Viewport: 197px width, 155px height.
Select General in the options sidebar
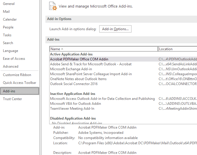pyautogui.click(x=9, y=4)
